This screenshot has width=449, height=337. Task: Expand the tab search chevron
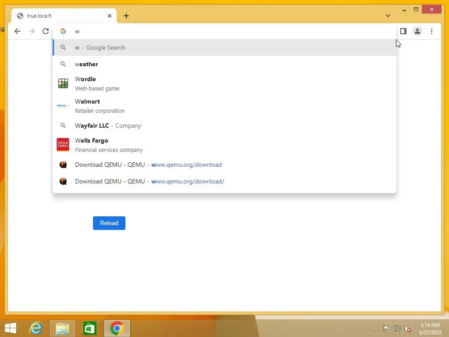(388, 16)
